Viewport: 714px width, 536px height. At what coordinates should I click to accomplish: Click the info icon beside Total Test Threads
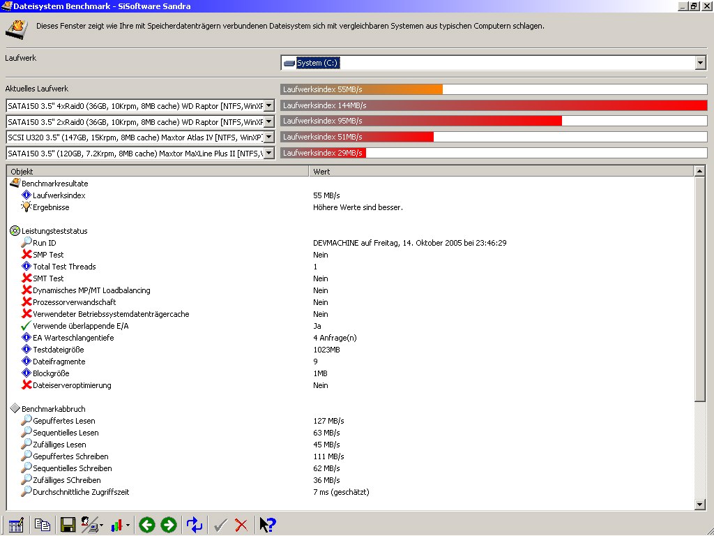[26, 266]
